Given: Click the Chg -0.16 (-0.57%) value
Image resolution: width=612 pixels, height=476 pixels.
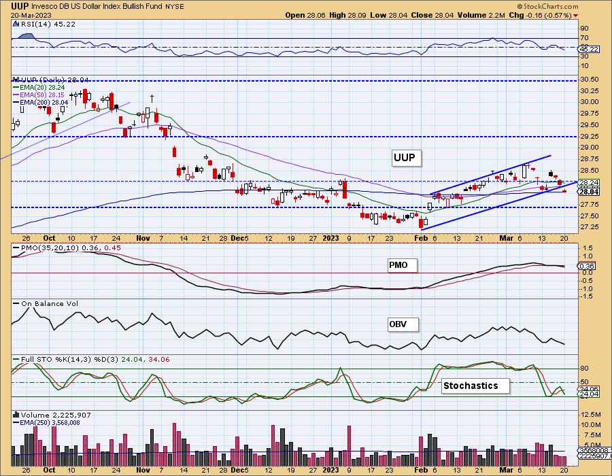Looking at the screenshot, I should point(540,15).
